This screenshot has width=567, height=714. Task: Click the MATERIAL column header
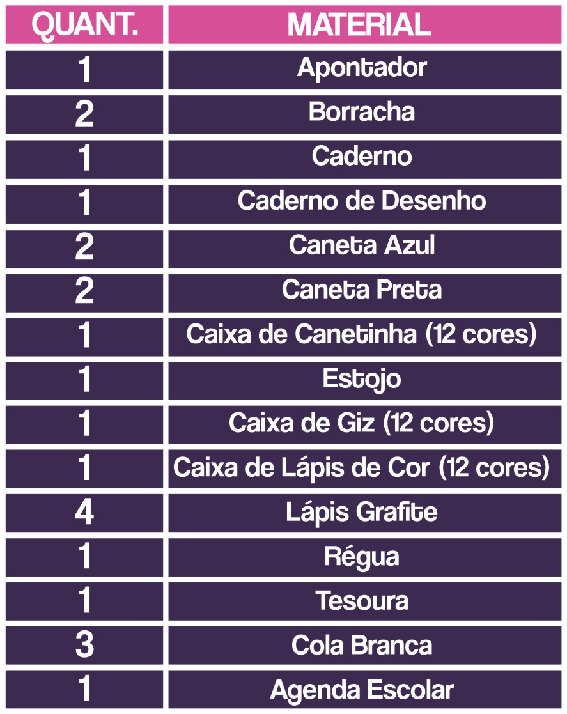(x=365, y=25)
